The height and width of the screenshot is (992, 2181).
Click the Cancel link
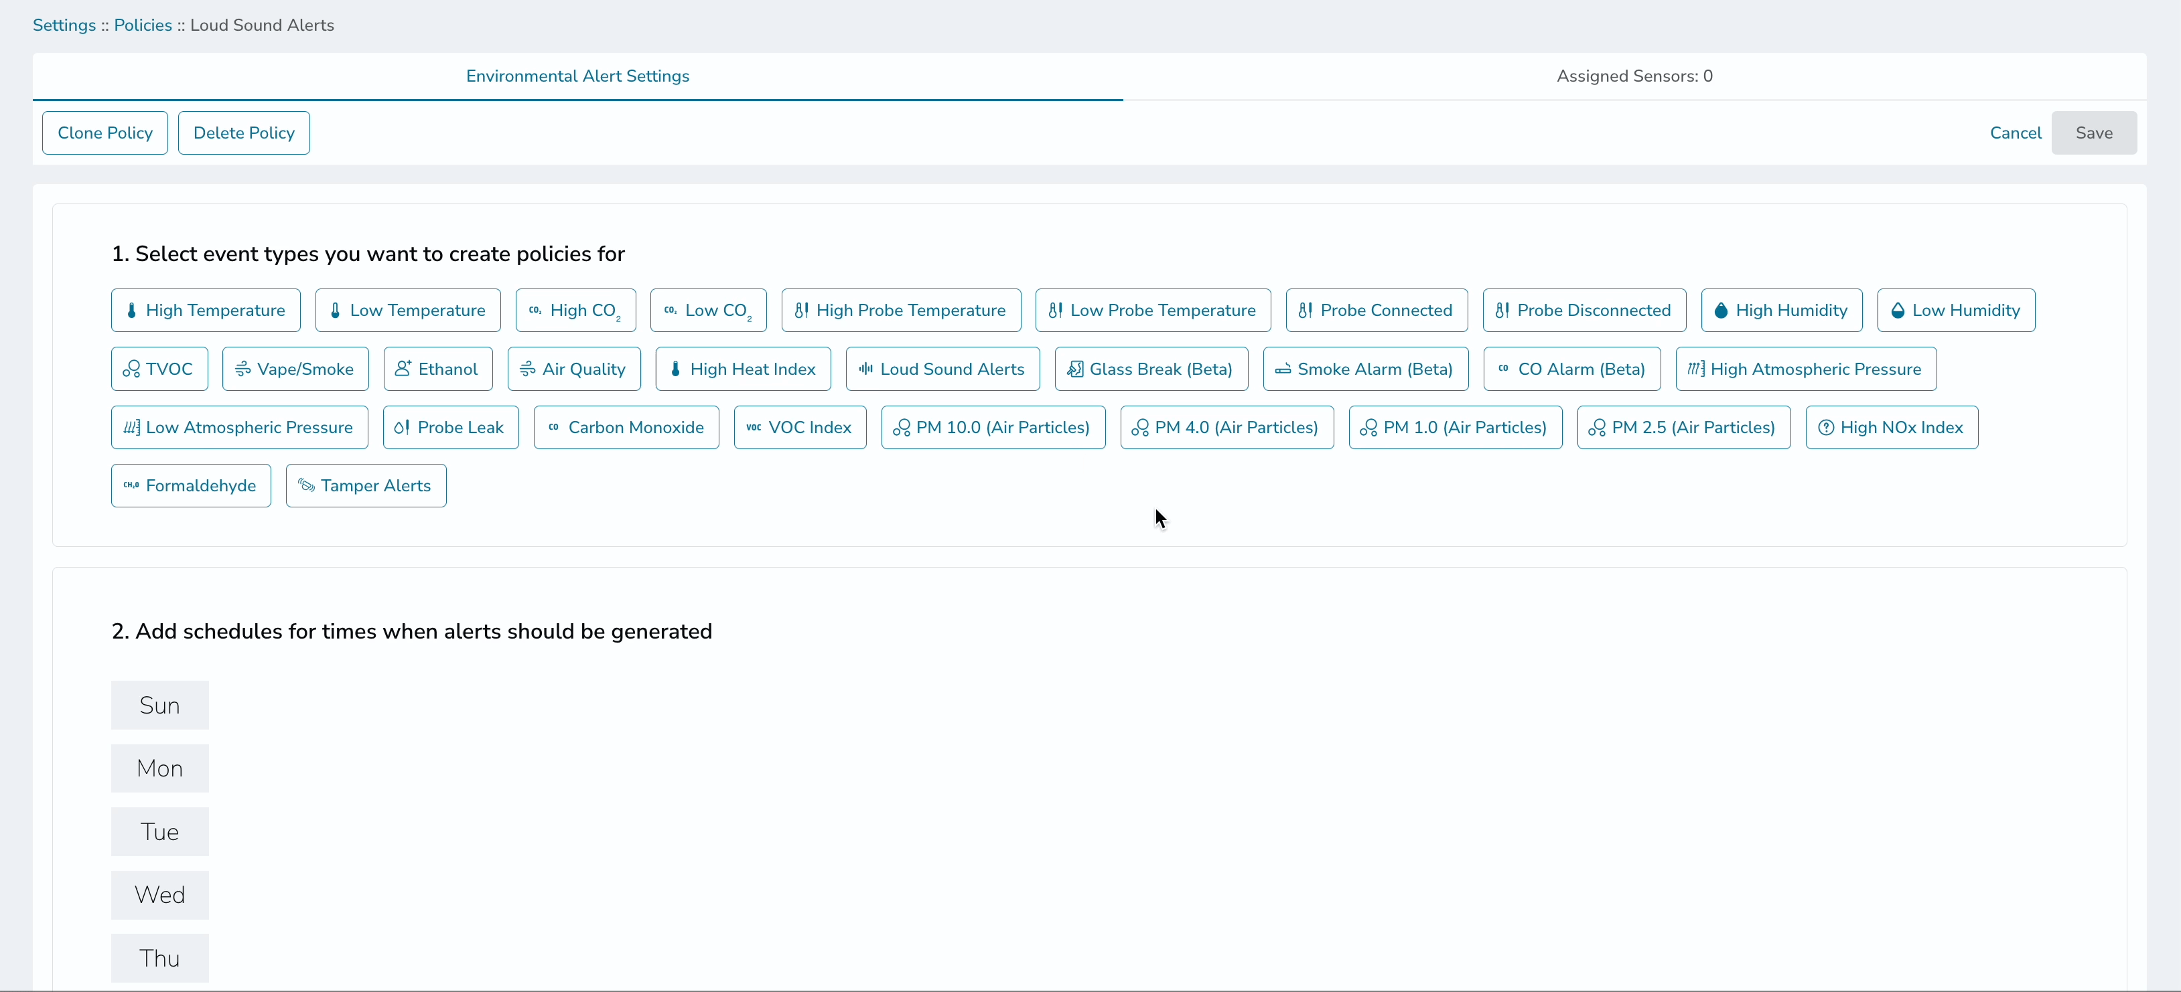2015,133
